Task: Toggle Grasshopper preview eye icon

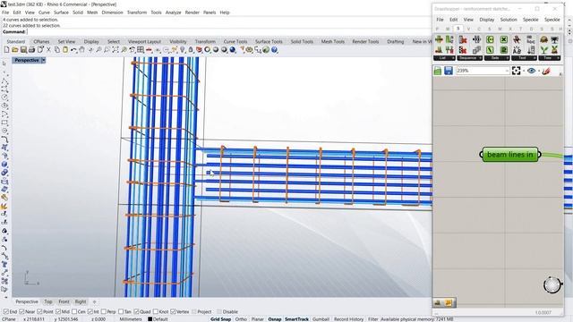Action: pyautogui.click(x=531, y=71)
